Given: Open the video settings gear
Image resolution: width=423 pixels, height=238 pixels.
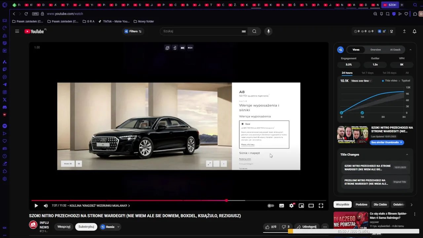Looking at the screenshot, I should tap(291, 206).
